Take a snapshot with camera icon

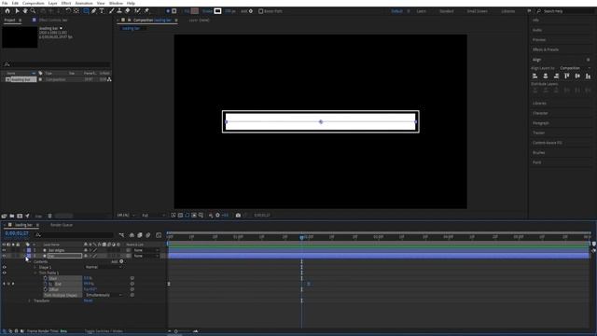[x=238, y=216]
